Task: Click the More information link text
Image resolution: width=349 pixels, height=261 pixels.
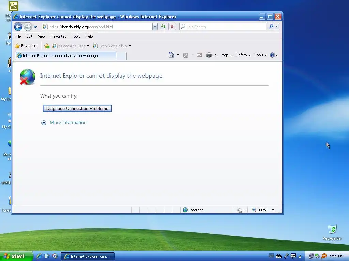Action: coord(68,122)
